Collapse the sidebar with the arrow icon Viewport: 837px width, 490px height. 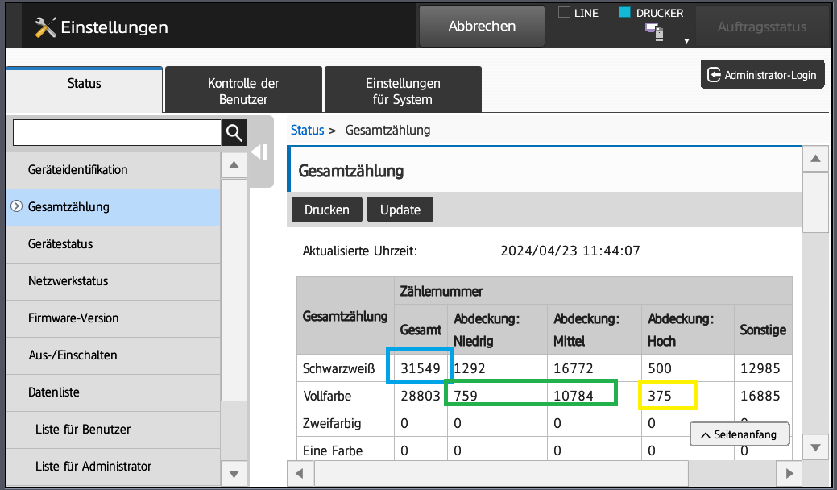click(x=259, y=152)
